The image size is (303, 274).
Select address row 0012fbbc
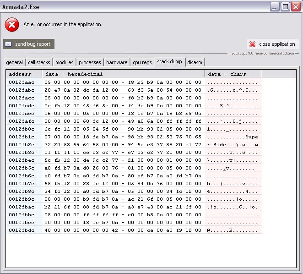pyautogui.click(x=134, y=215)
